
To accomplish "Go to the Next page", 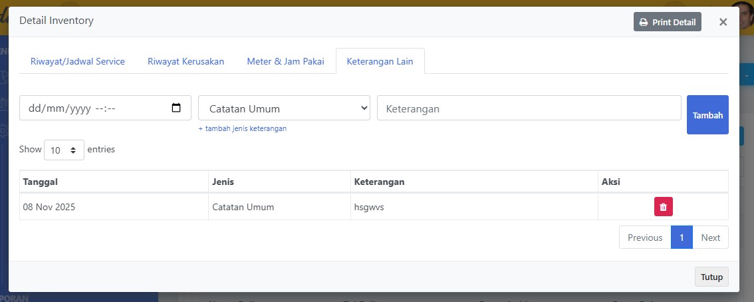I will [710, 237].
